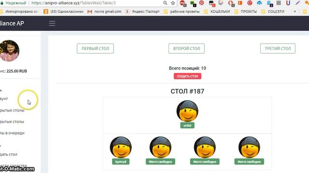Click the purple feather extension icon
The image size is (309, 173).
point(297,3)
